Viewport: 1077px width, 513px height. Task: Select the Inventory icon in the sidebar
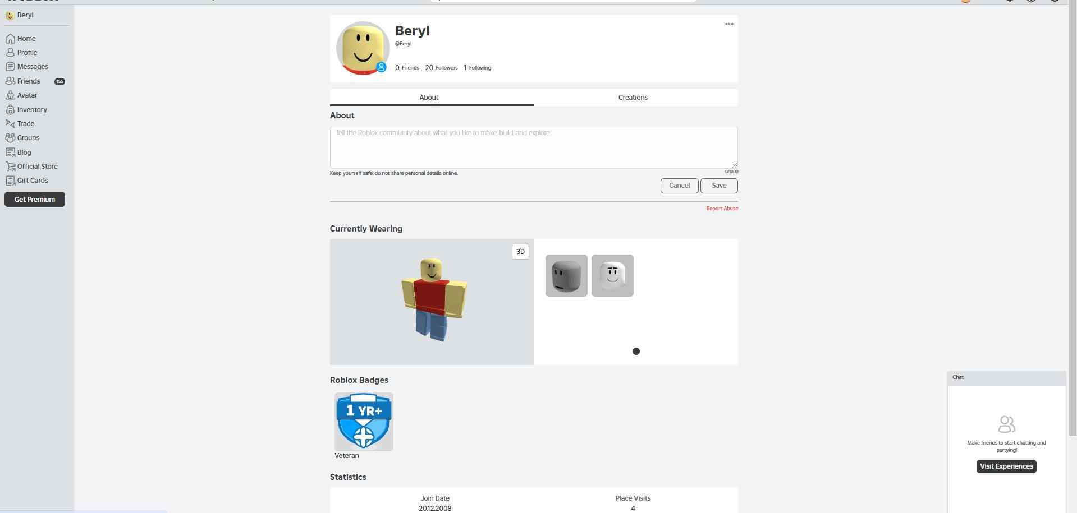point(11,109)
